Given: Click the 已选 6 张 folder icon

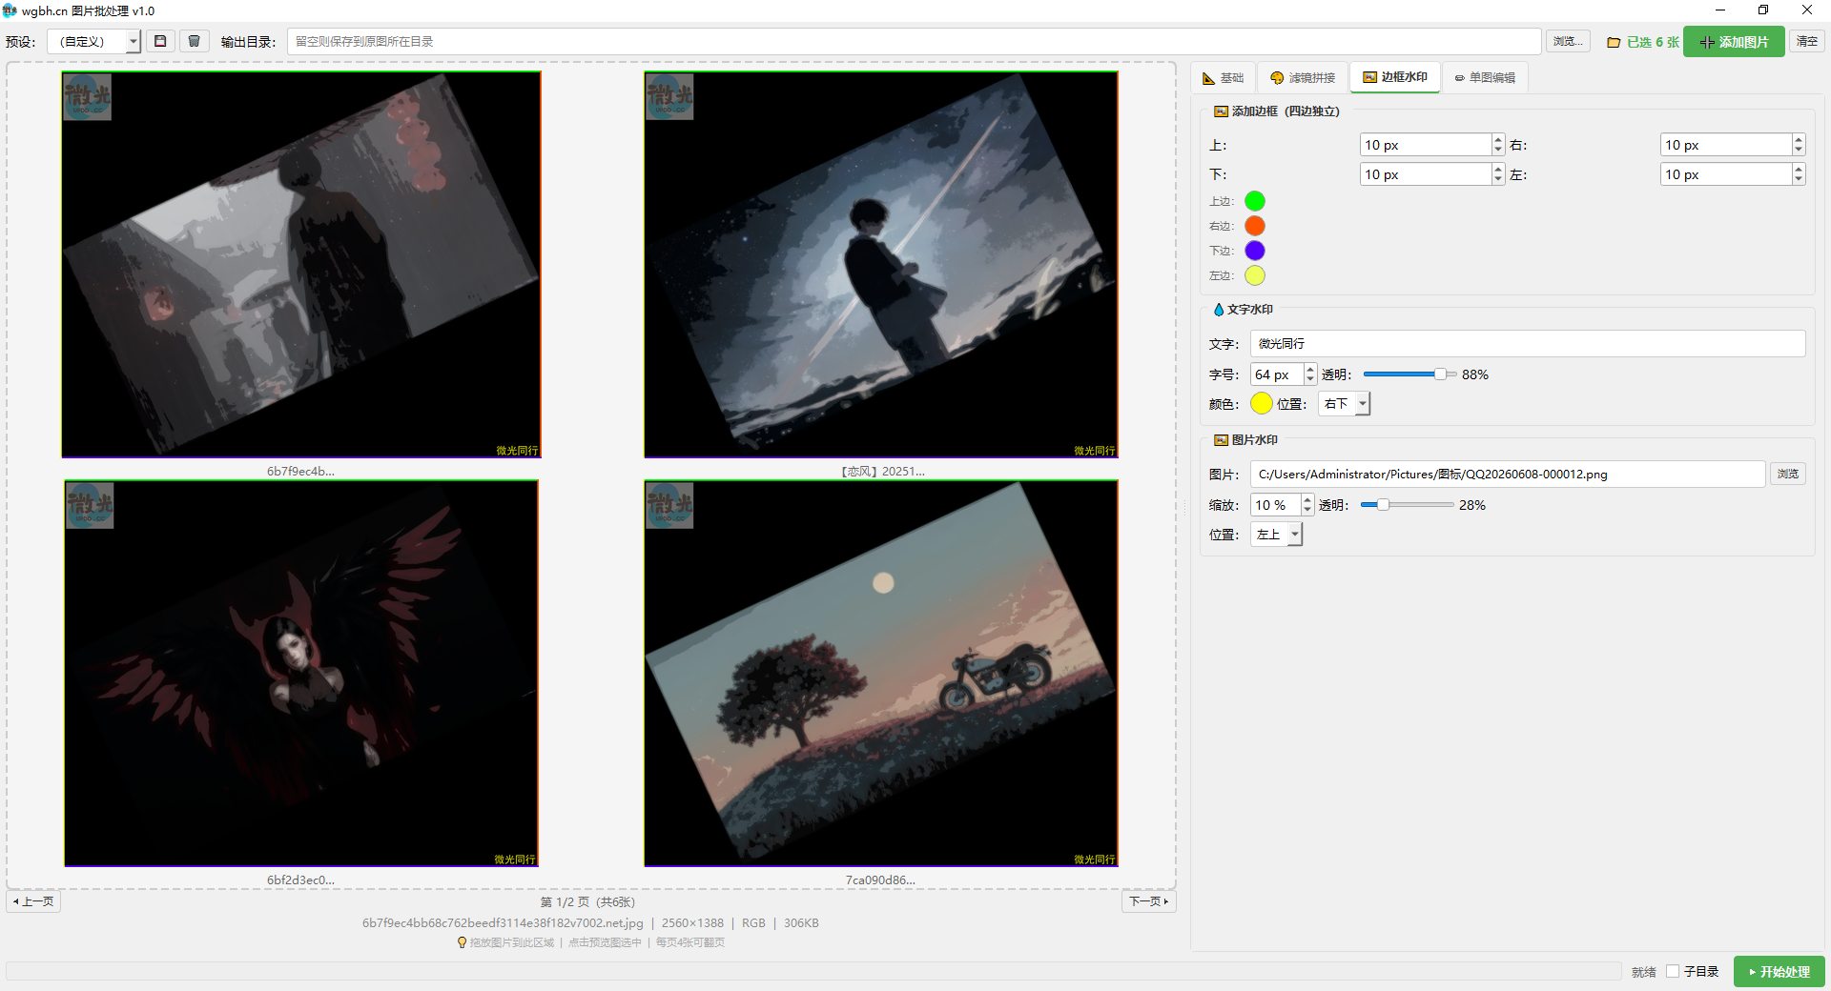Looking at the screenshot, I should tap(1614, 42).
